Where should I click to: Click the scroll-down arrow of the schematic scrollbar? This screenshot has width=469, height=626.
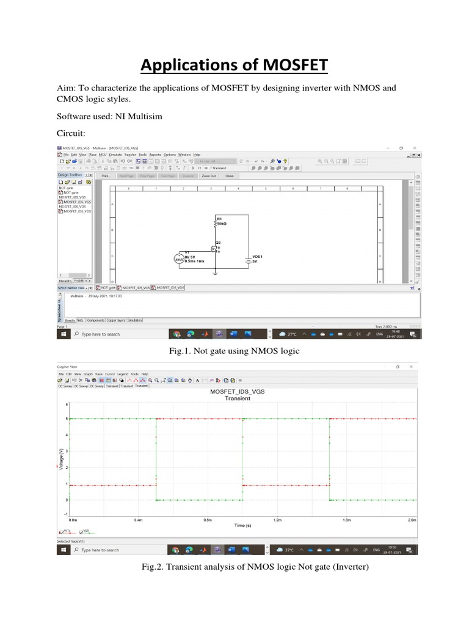click(x=411, y=281)
